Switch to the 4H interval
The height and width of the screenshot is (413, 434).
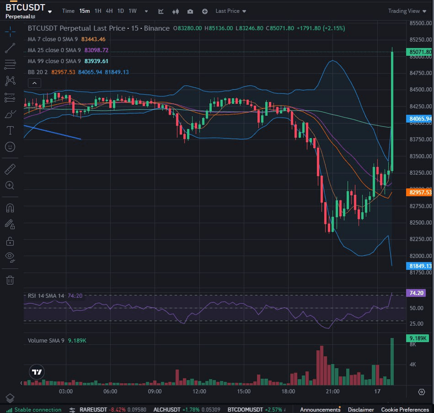109,11
